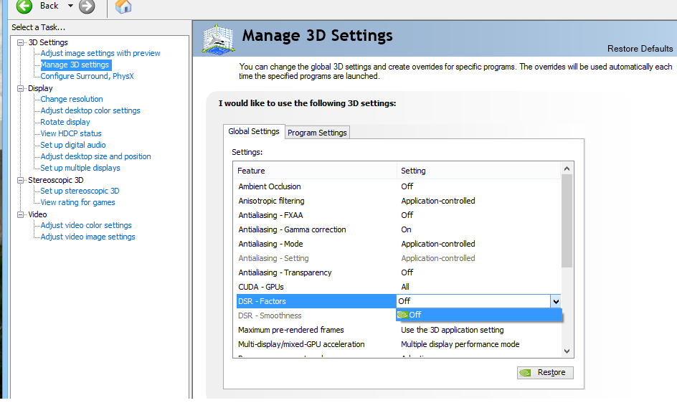
Task: Select the Ambient Occlusion row
Action: click(x=397, y=186)
